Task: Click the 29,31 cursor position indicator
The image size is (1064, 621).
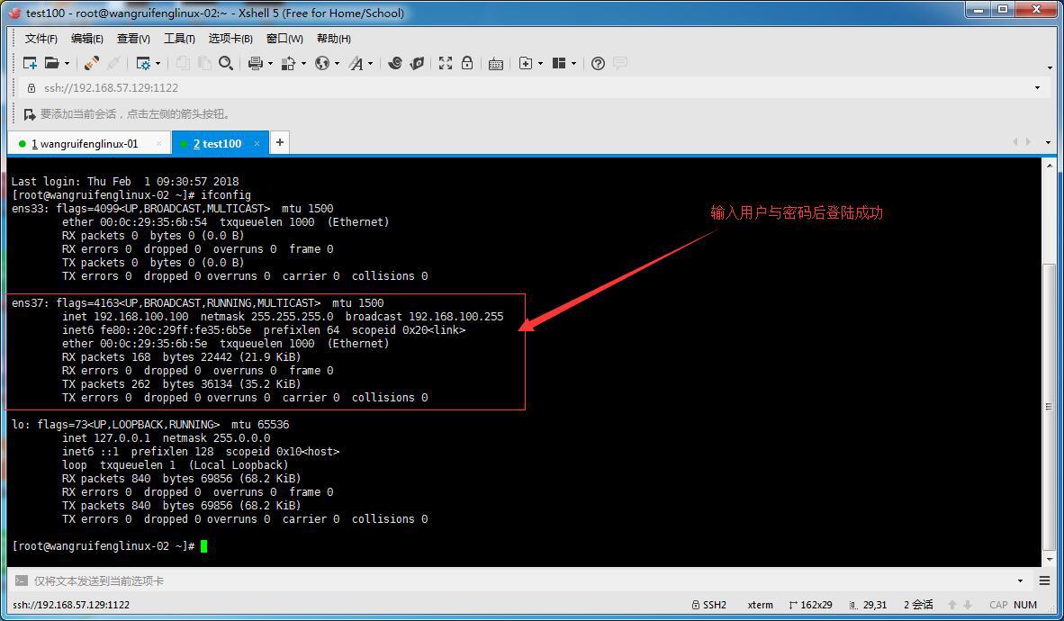Action: [x=868, y=605]
